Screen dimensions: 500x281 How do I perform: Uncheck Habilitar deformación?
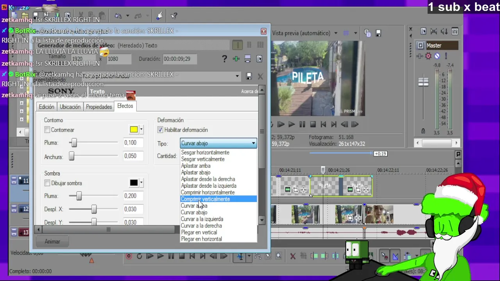coord(160,130)
